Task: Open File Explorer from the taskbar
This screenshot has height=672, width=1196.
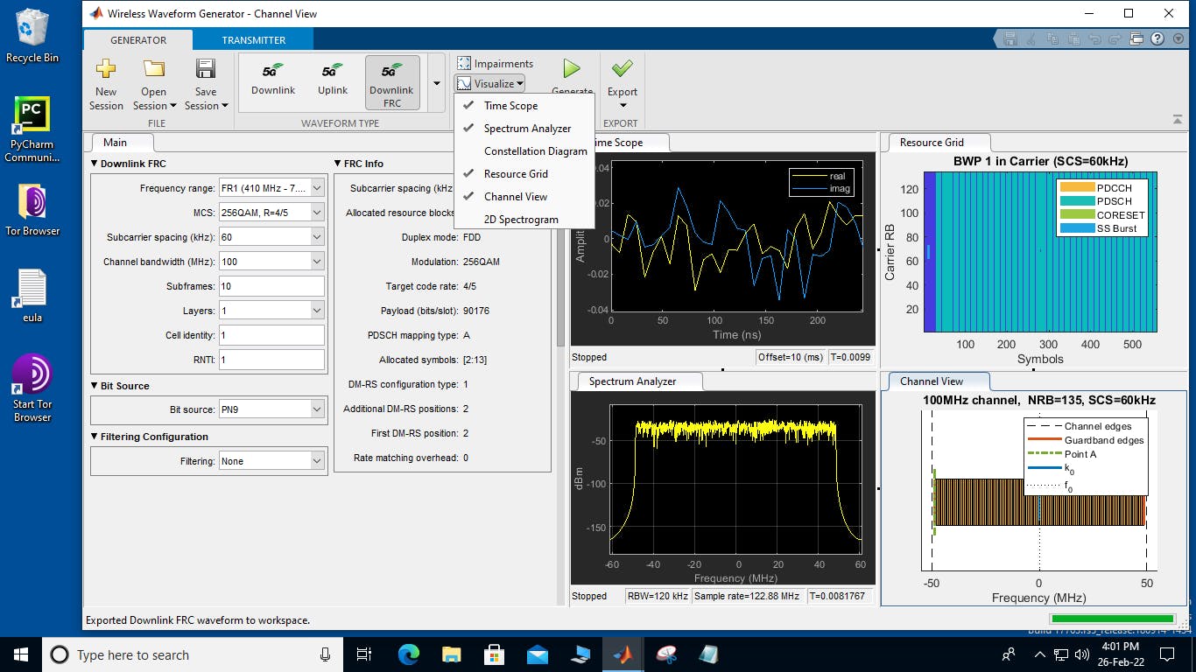Action: coord(451,654)
